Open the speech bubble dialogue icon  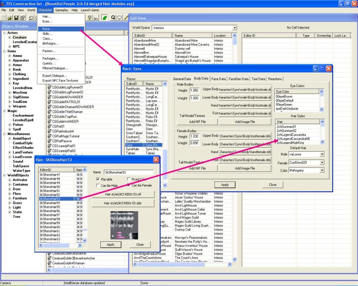click(x=120, y=17)
